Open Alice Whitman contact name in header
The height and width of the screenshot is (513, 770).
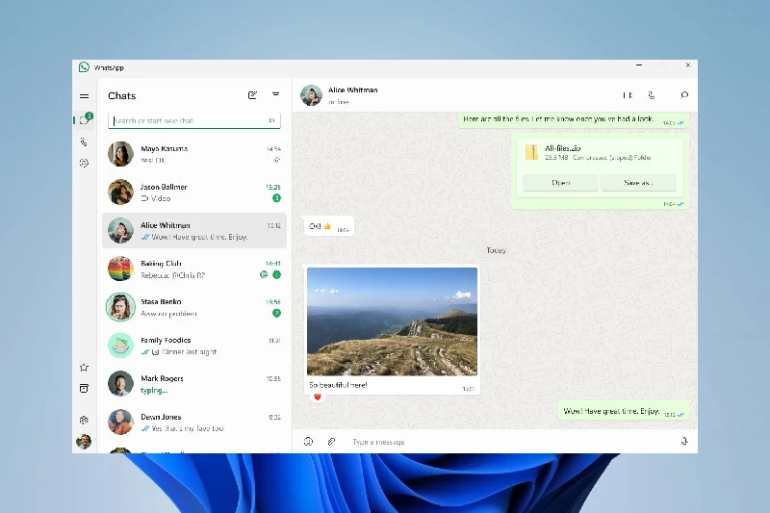coord(352,90)
